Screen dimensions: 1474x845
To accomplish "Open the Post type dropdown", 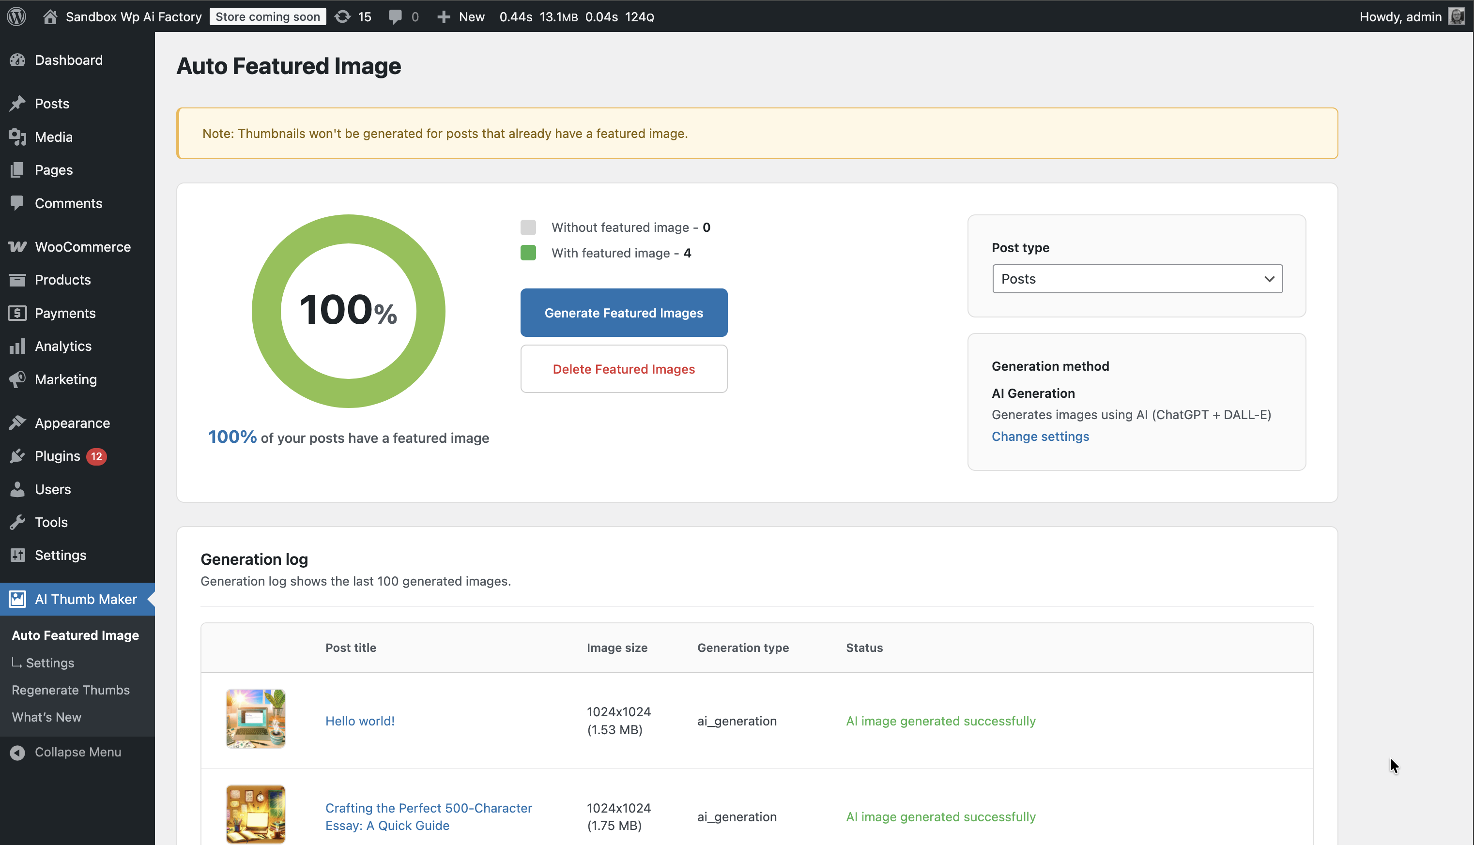I will pos(1136,279).
